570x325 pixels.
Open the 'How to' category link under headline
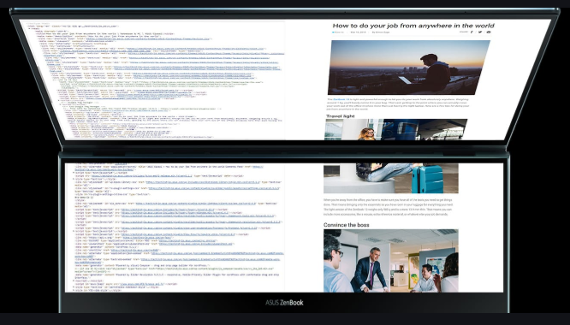click(338, 32)
